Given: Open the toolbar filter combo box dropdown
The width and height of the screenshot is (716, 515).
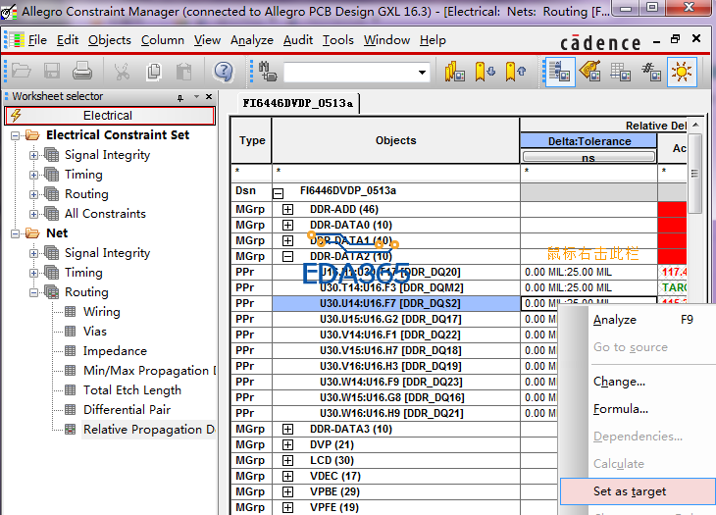Looking at the screenshot, I should pos(422,73).
